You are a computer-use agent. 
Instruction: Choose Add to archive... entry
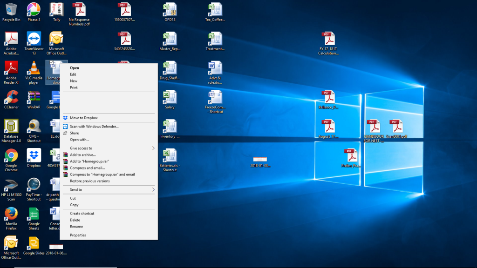(109, 155)
